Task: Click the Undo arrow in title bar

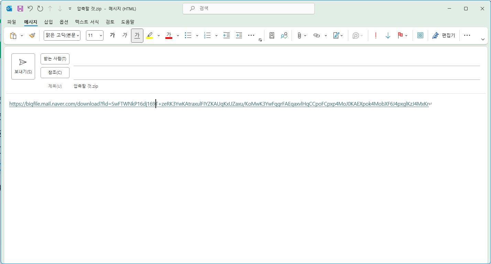Action: (30, 9)
